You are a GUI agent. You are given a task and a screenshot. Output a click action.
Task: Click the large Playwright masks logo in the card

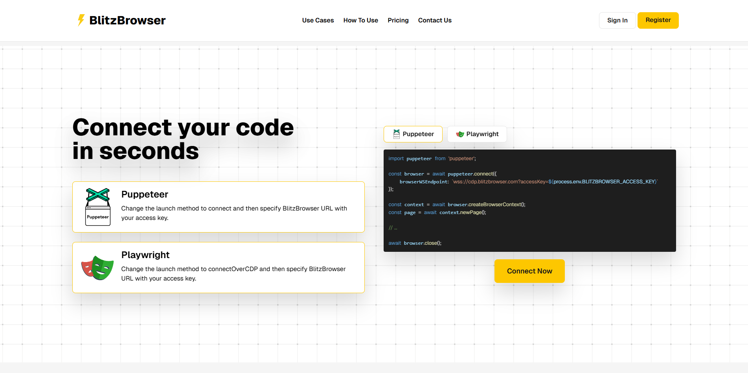click(97, 268)
